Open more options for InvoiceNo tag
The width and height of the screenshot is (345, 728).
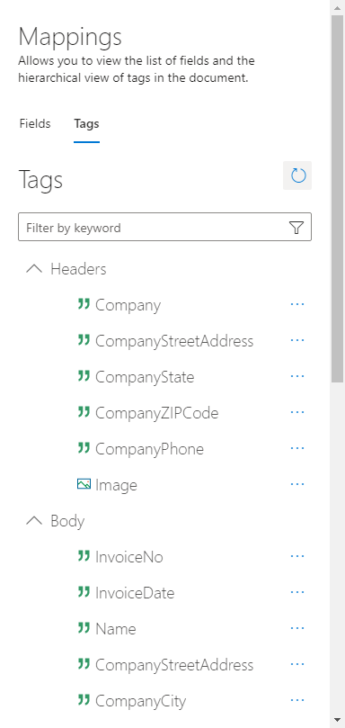click(x=297, y=556)
